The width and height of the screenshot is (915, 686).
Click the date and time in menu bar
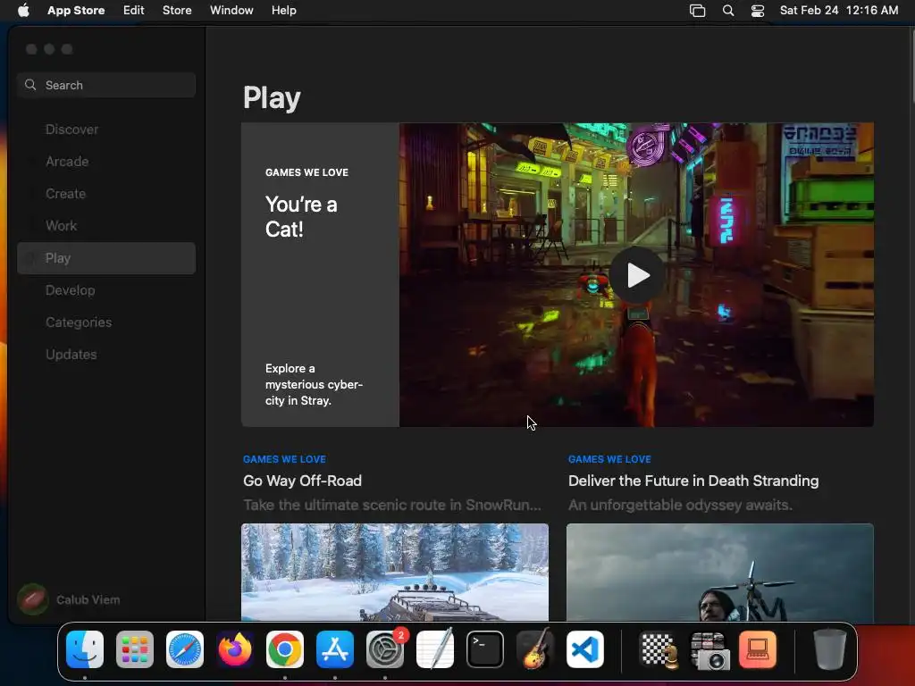[x=838, y=11]
